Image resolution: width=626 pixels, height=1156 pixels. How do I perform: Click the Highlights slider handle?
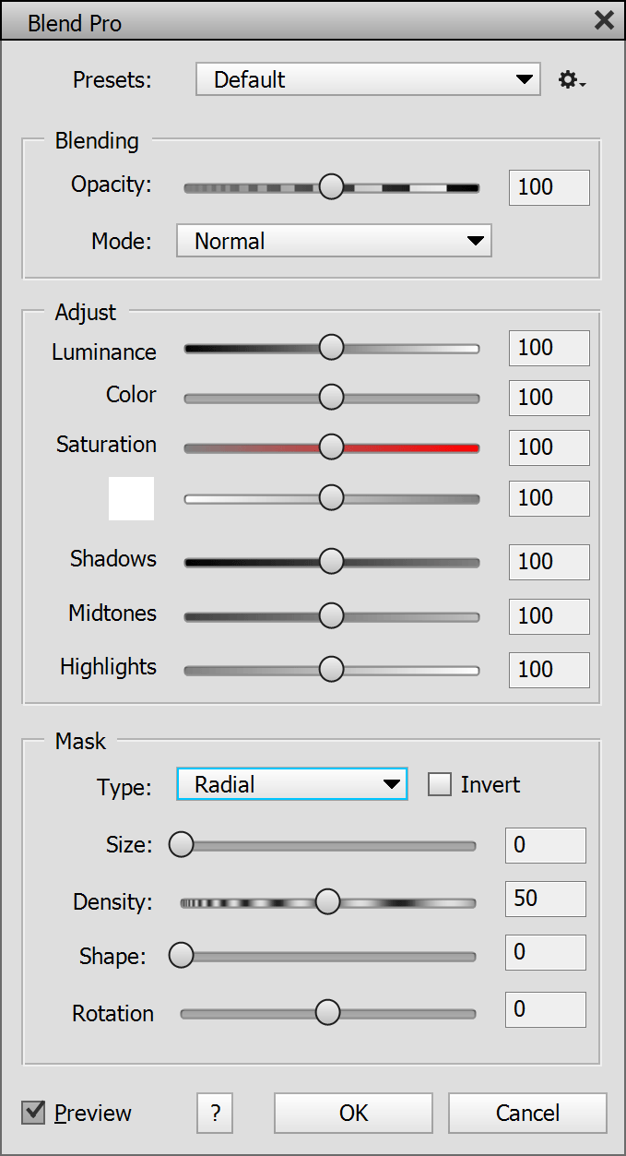[331, 669]
